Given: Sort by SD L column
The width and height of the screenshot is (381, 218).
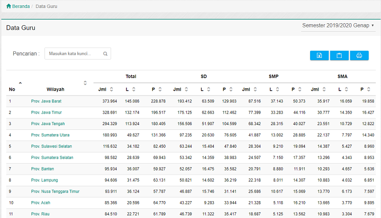Looking at the screenshot, I should [x=208, y=89].
